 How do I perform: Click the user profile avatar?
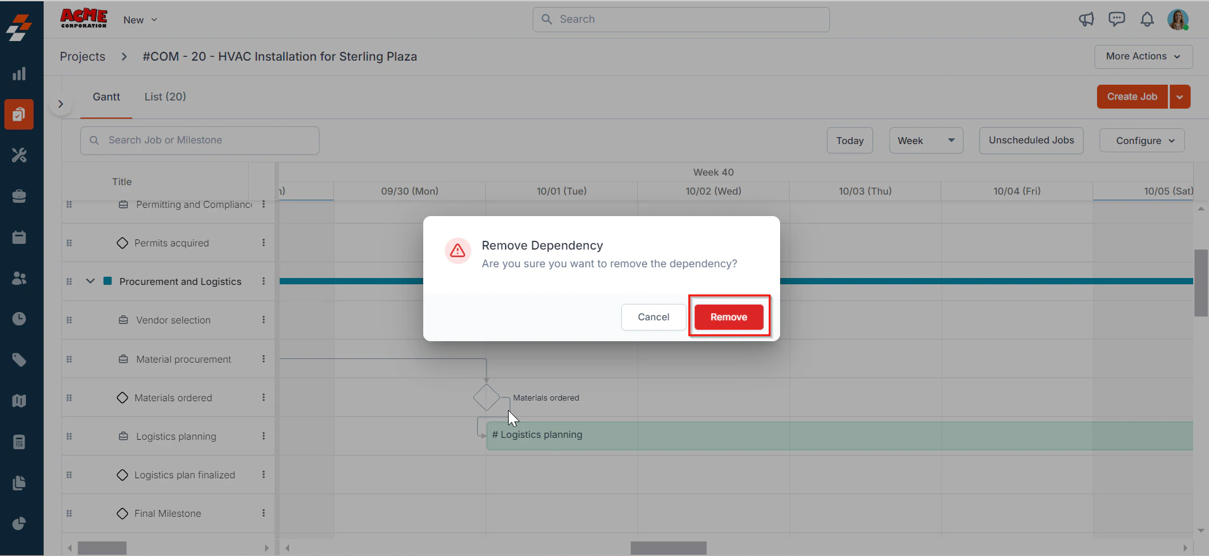(x=1178, y=20)
